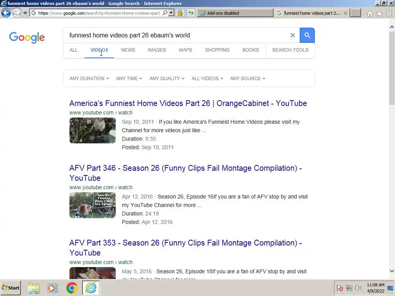Launch Windows Media Player from taskbar
The image size is (395, 296).
(52, 288)
